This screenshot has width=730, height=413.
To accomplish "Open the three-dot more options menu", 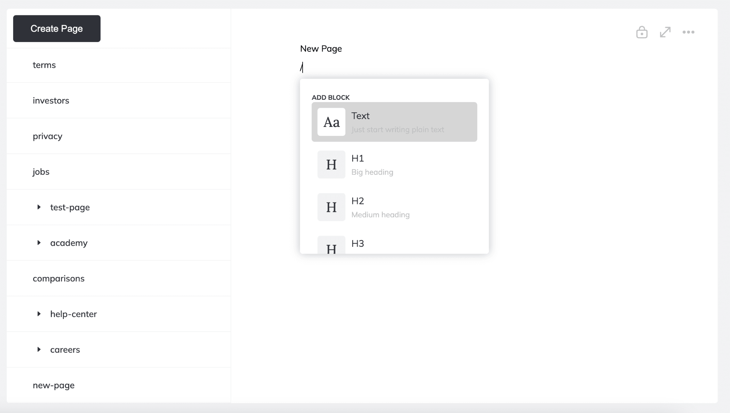I will click(688, 32).
